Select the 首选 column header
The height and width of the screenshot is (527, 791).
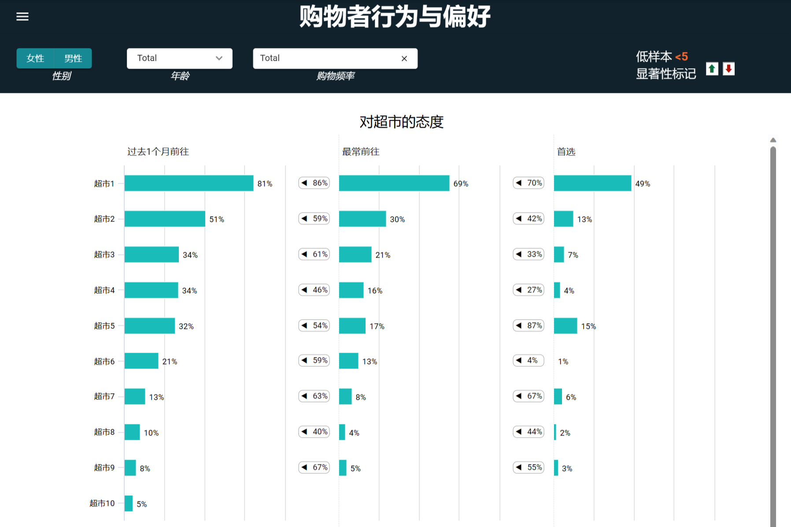coord(566,152)
